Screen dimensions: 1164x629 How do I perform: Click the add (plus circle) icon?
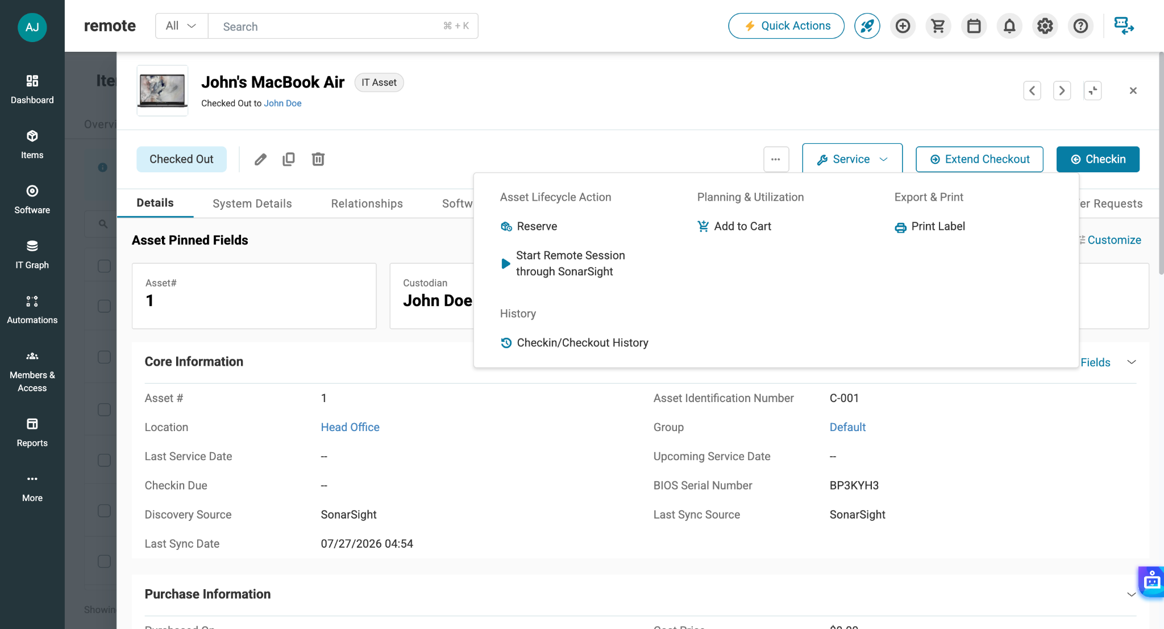click(x=903, y=26)
